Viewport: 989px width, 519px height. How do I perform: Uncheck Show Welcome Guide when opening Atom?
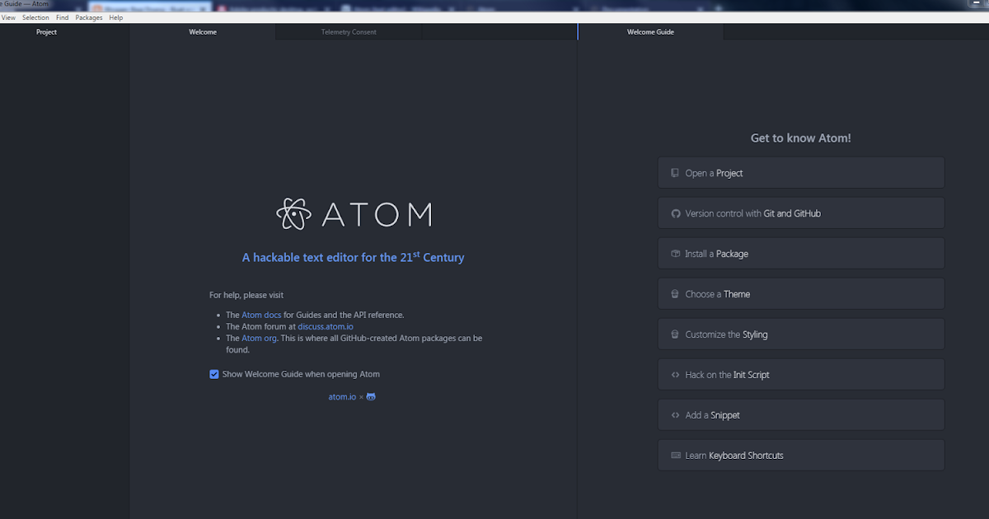(214, 374)
